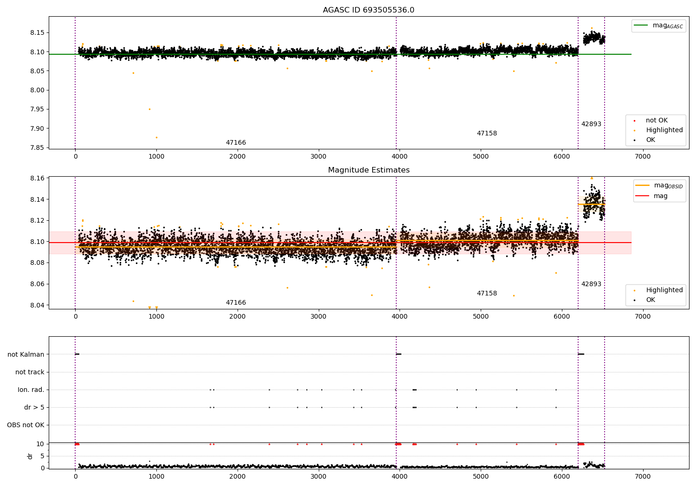696x487 pixels.
Task: Click the vertical 'dr' axis label
Action: [x=30, y=456]
